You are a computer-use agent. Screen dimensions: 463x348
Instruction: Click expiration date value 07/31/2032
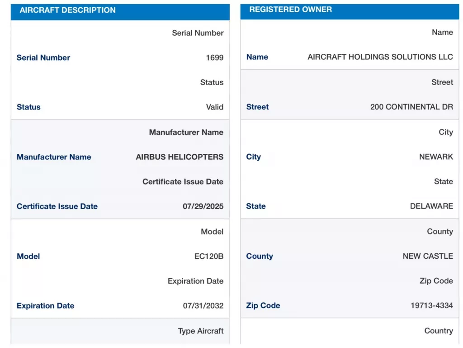point(203,305)
